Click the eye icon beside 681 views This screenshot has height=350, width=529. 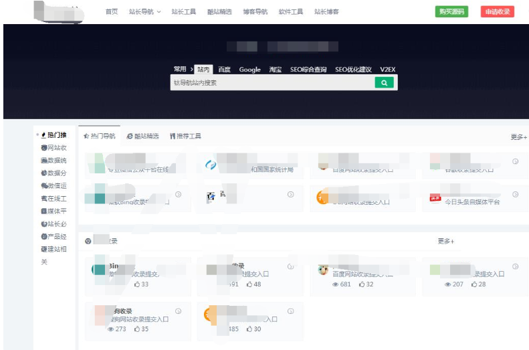(x=335, y=284)
